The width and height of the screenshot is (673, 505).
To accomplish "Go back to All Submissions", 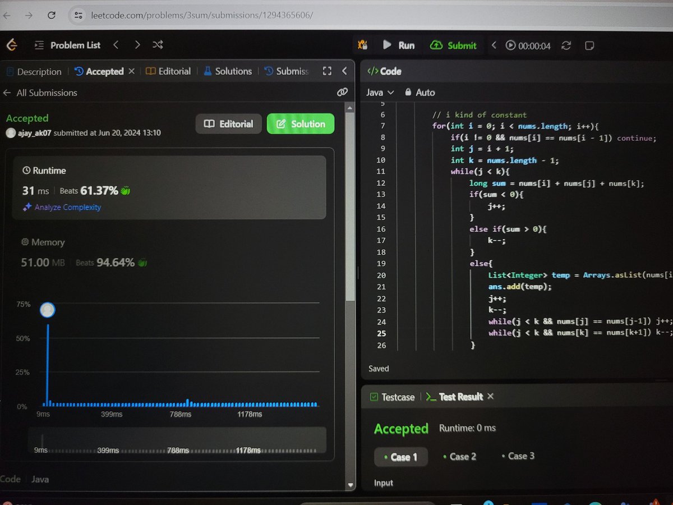I will (40, 93).
